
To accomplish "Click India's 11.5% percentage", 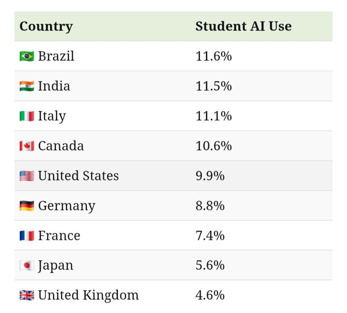I will pos(213,86).
